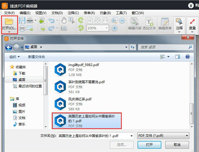Click the Undo arrow icon
Viewport: 199px width, 152px height.
(x=51, y=20)
